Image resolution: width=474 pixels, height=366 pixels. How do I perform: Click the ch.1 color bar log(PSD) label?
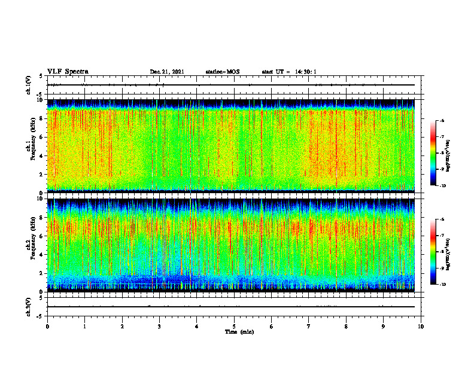448,156
